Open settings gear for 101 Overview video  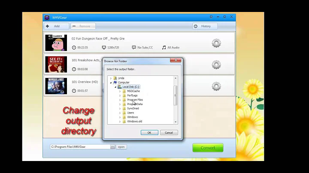point(216,86)
